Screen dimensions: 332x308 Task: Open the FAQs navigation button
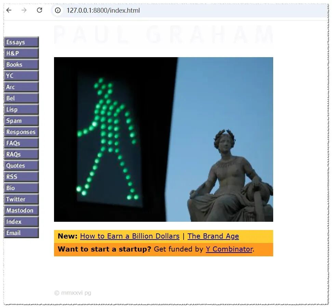pyautogui.click(x=21, y=143)
